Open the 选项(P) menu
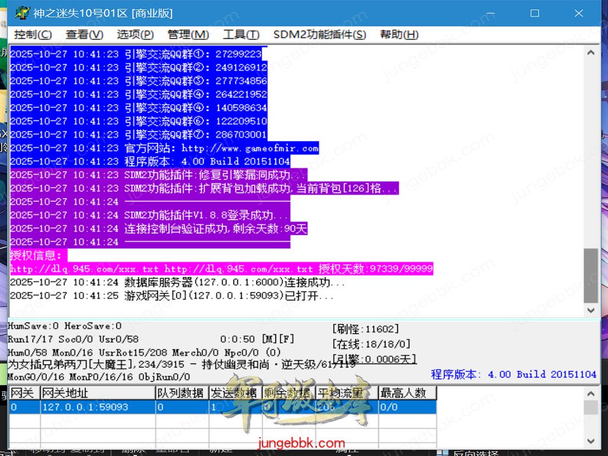 point(135,35)
